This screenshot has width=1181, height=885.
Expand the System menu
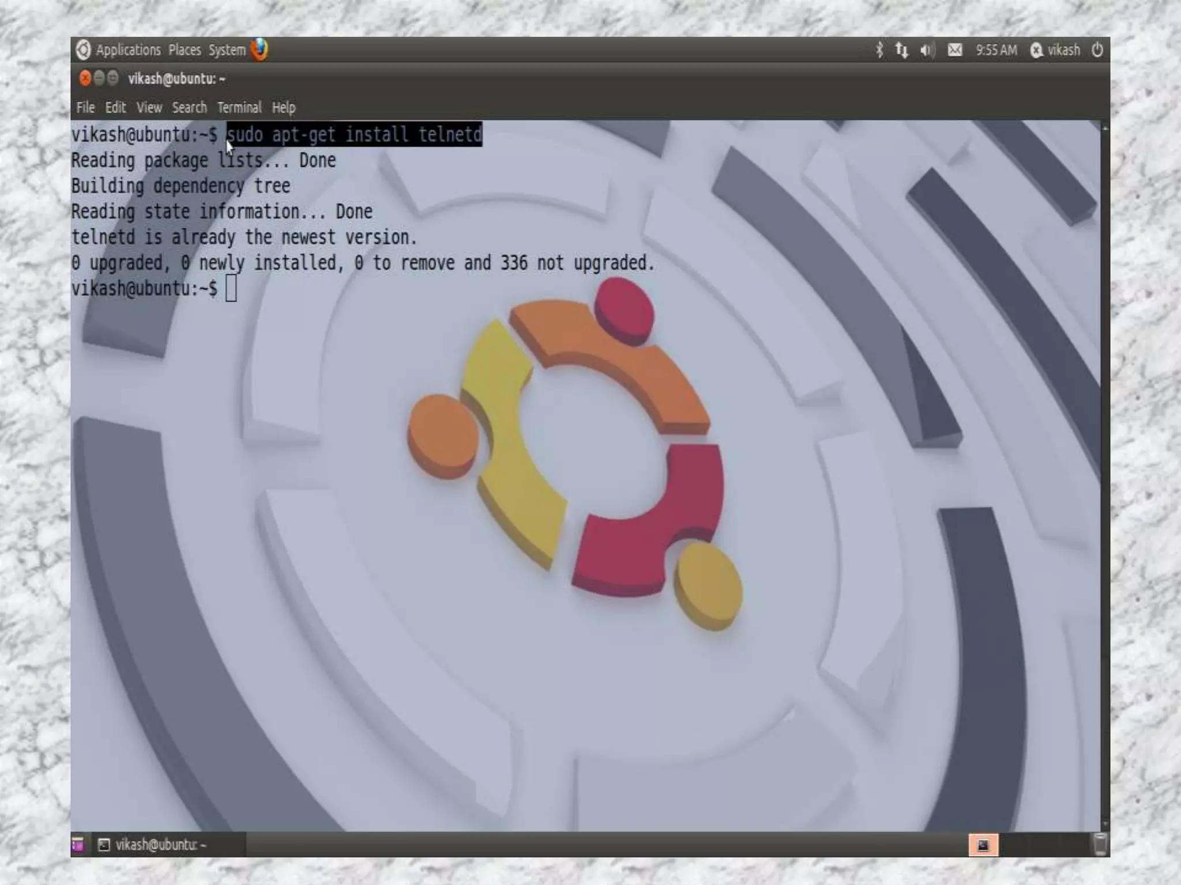pos(227,50)
